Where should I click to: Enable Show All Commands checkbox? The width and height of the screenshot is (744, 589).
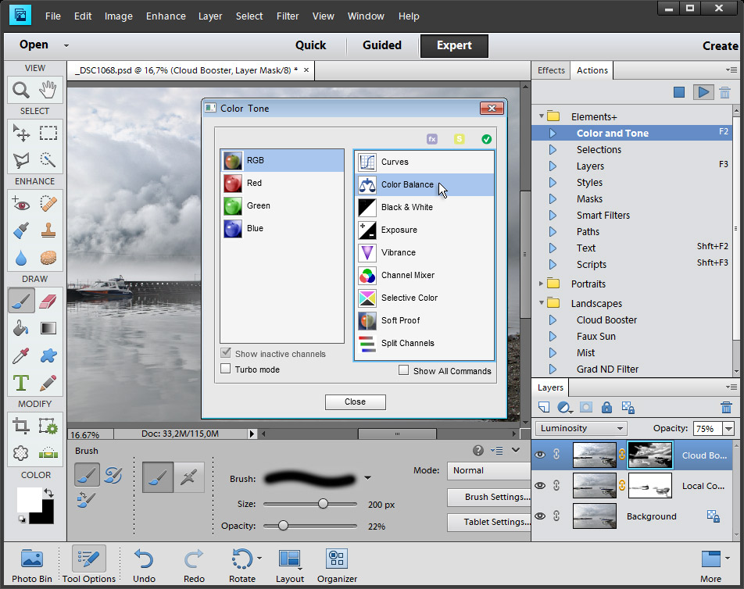(404, 370)
